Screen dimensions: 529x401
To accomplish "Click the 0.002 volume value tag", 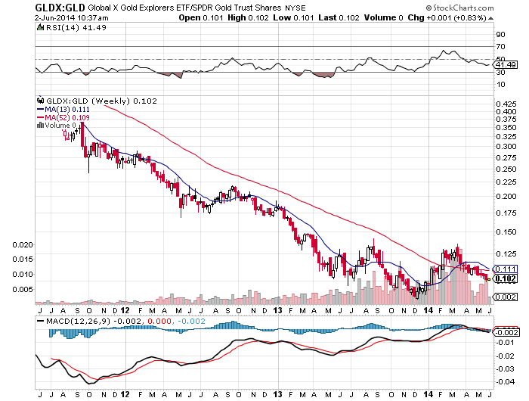I will pos(505,297).
